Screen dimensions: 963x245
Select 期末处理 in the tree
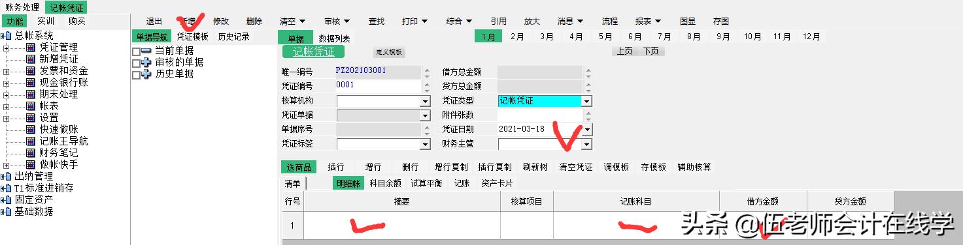coord(59,94)
